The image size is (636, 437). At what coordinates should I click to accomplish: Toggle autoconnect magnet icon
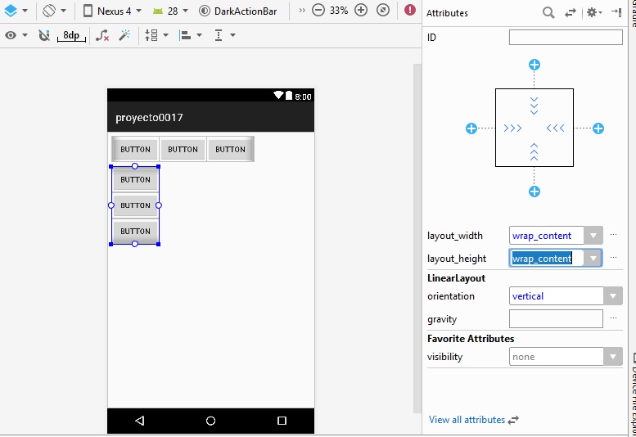click(44, 36)
